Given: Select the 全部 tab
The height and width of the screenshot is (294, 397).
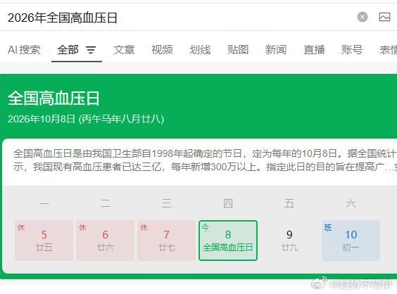Looking at the screenshot, I should click(68, 50).
